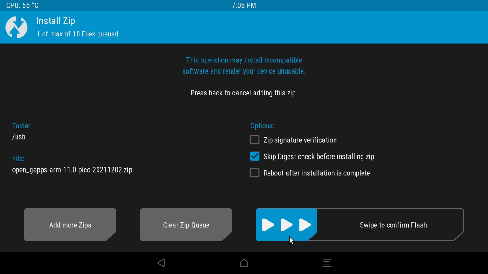Click the Install Zip page title
The image size is (488, 274).
pyautogui.click(x=56, y=21)
